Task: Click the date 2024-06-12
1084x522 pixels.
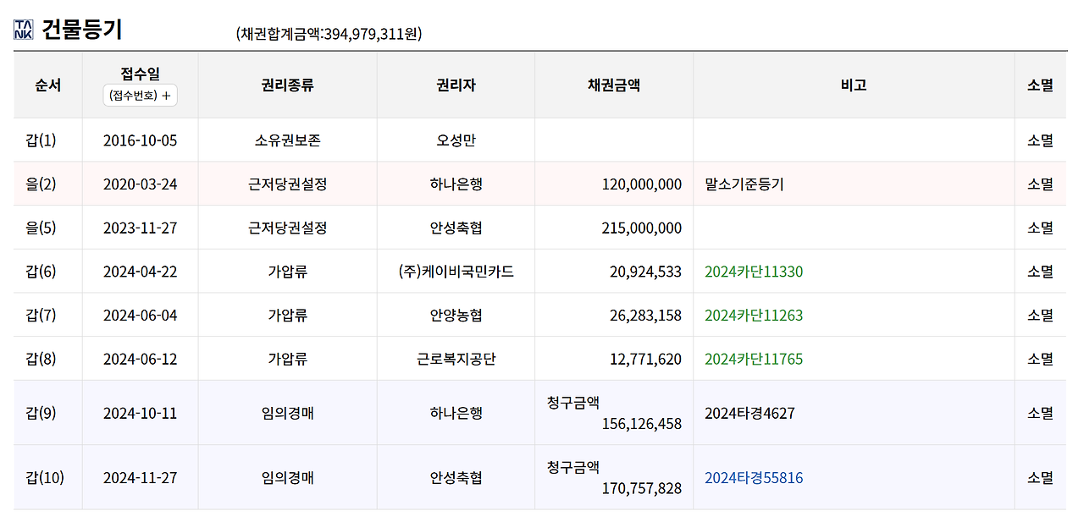Action: [x=141, y=360]
